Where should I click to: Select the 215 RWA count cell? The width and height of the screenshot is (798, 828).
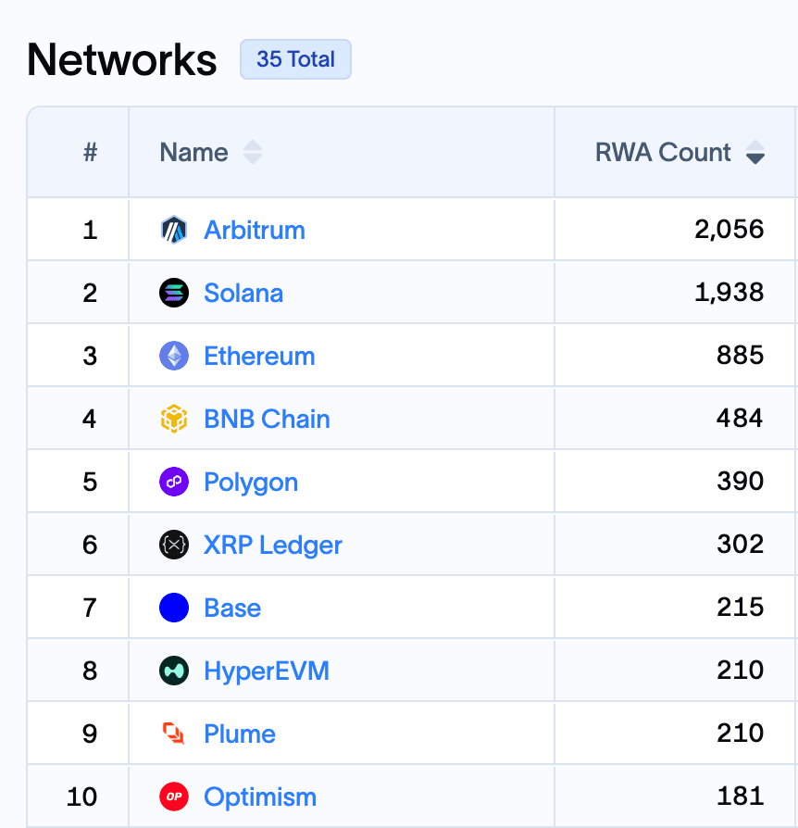[x=676, y=608]
